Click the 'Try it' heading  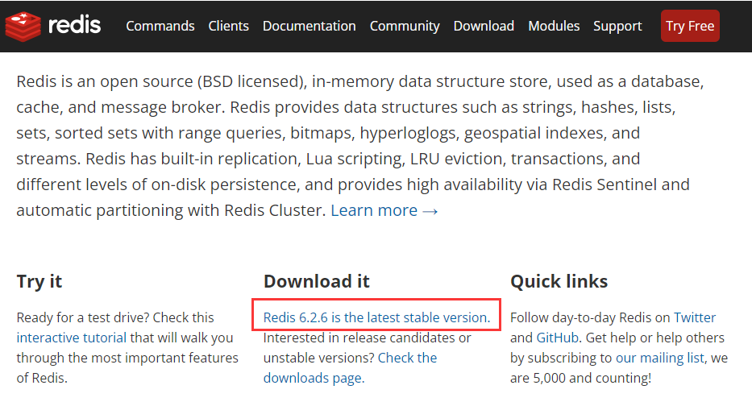tap(39, 281)
